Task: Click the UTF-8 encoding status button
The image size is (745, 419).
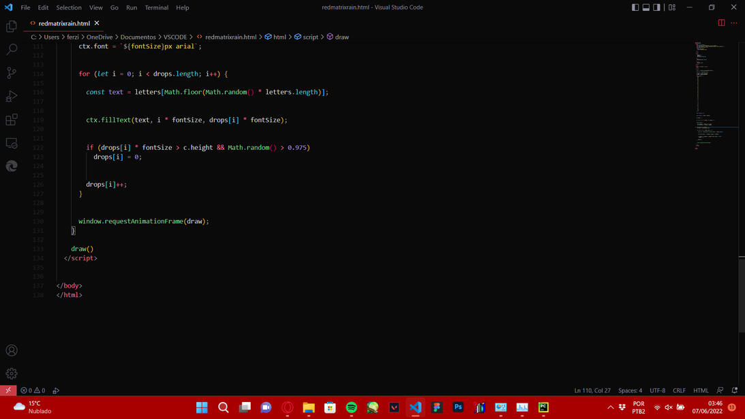Action: tap(657, 390)
